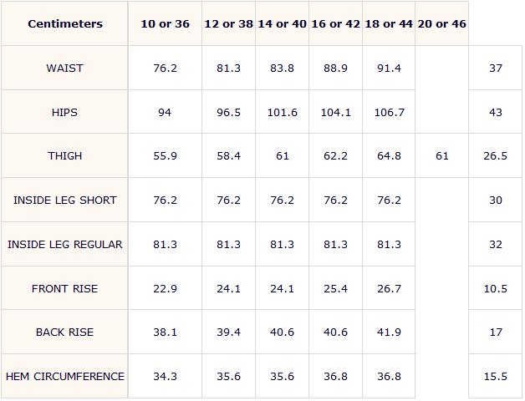The height and width of the screenshot is (401, 525).
Task: Click the front rise value 10.5
Action: pos(495,288)
